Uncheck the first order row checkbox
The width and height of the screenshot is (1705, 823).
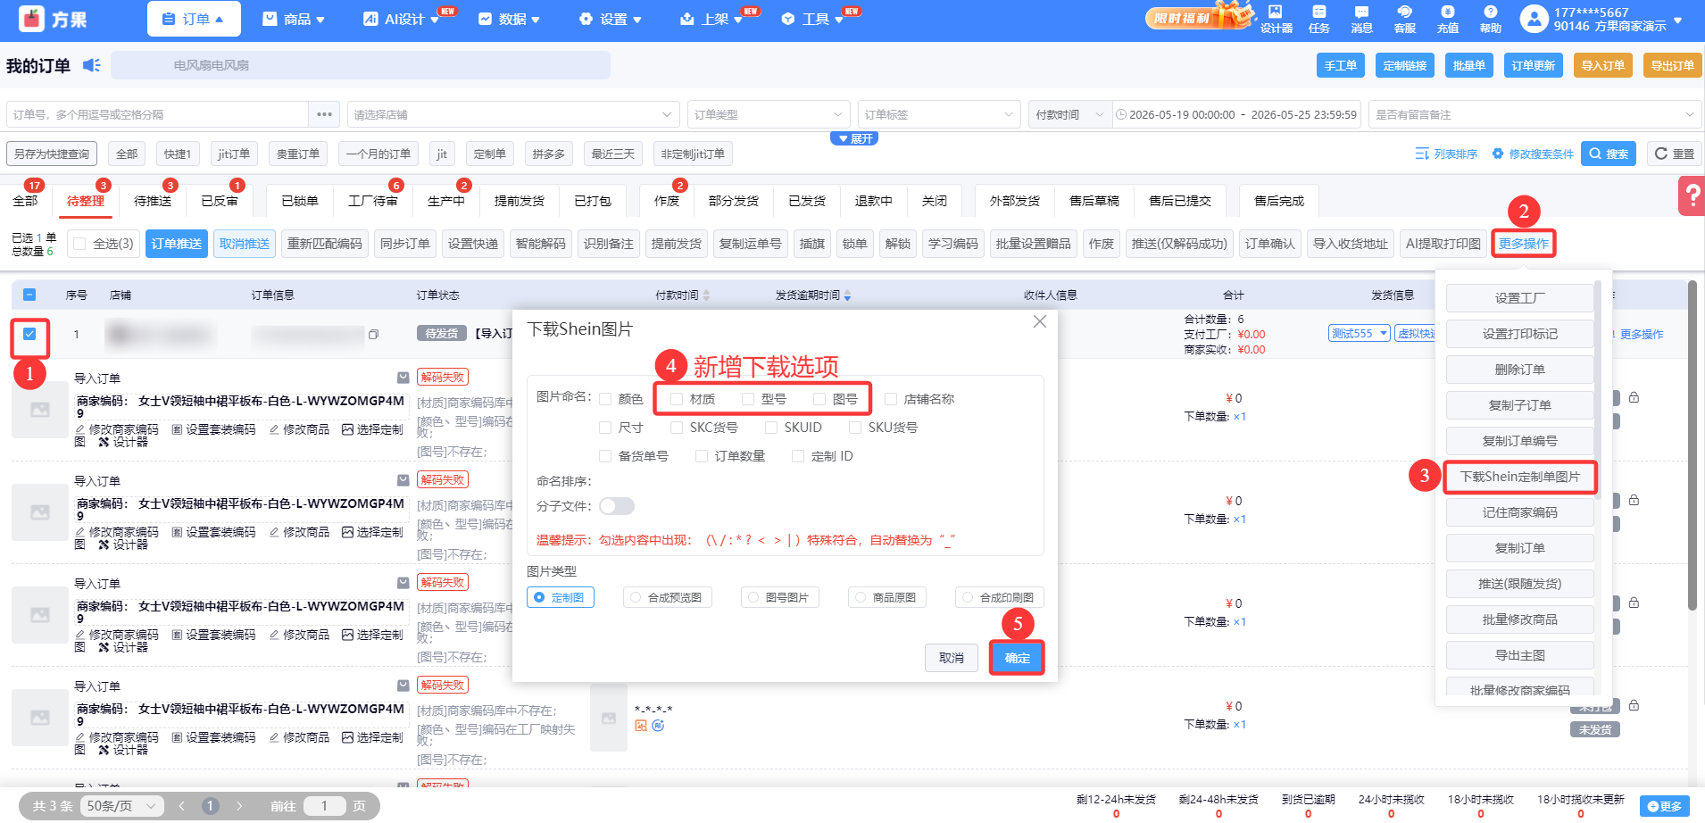[29, 334]
